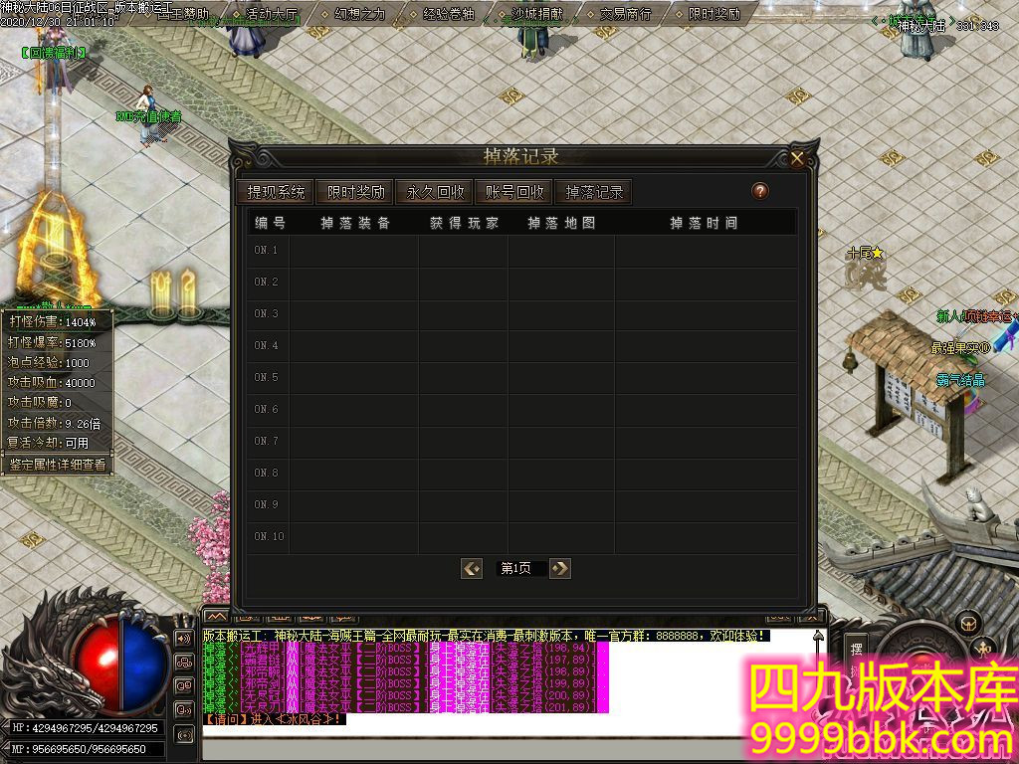The width and height of the screenshot is (1019, 764).
Task: Click the group chat icon beside the orb
Action: point(184,662)
